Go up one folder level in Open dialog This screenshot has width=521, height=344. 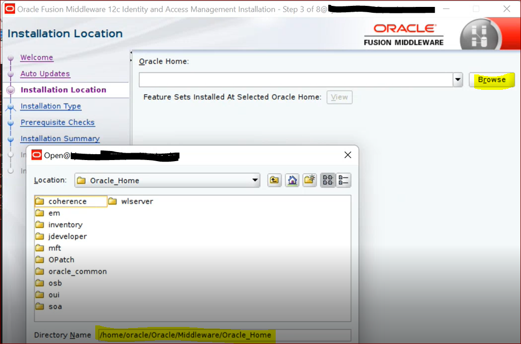click(275, 180)
